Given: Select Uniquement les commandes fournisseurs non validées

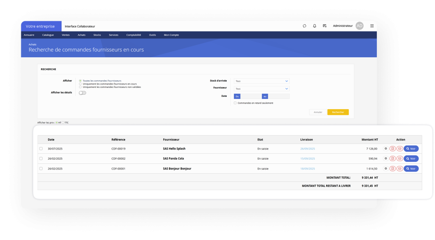Looking at the screenshot, I should pos(80,87).
